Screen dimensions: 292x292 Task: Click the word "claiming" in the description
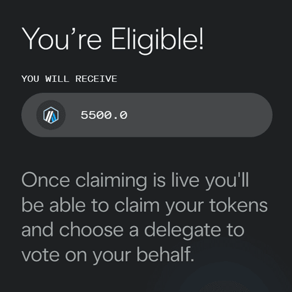click(x=111, y=181)
